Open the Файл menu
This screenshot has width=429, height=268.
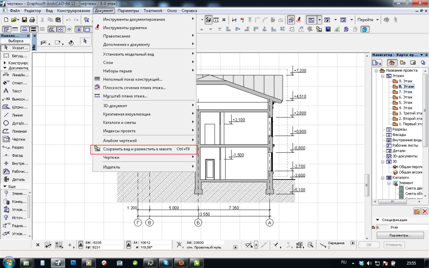15,11
